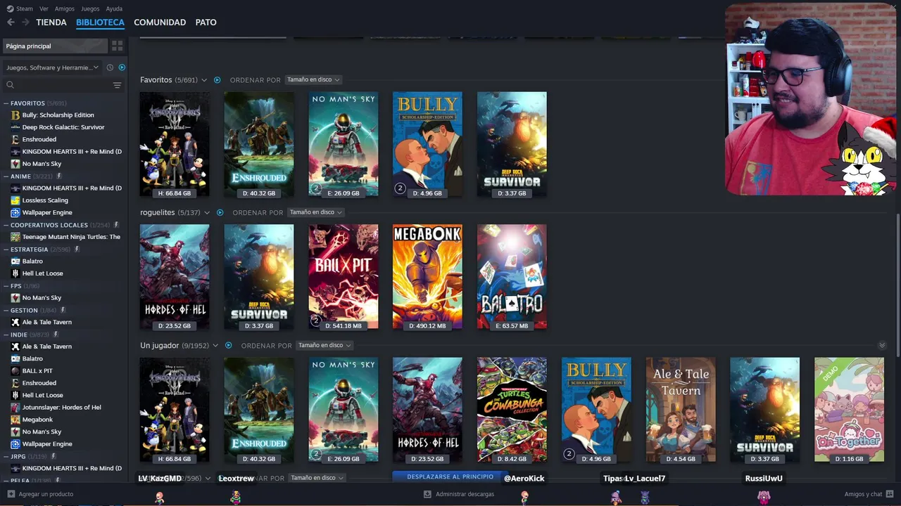
Task: Click Agregar un producto label
Action: [x=46, y=494]
